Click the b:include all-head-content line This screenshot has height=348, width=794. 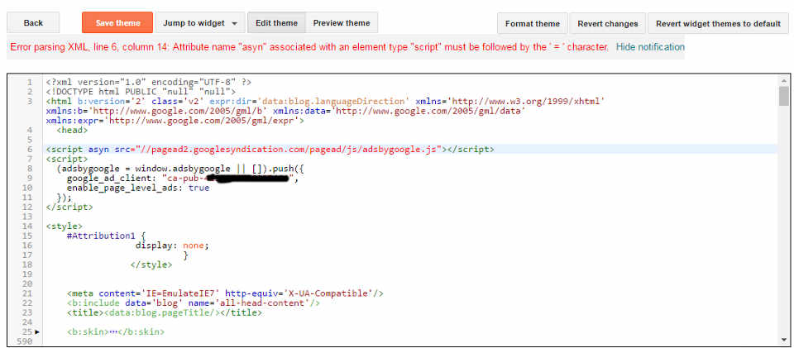point(194,303)
